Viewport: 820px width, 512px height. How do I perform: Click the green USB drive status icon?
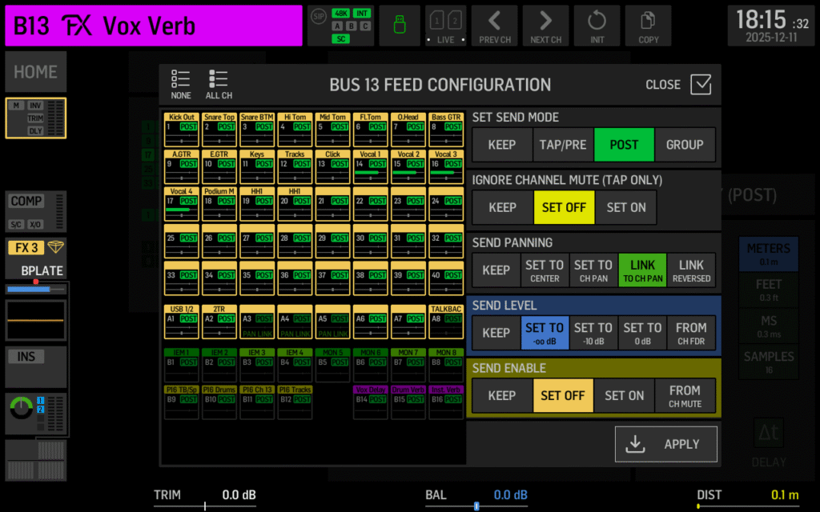click(399, 26)
